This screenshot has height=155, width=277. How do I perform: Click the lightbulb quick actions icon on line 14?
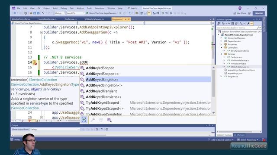tap(35, 62)
